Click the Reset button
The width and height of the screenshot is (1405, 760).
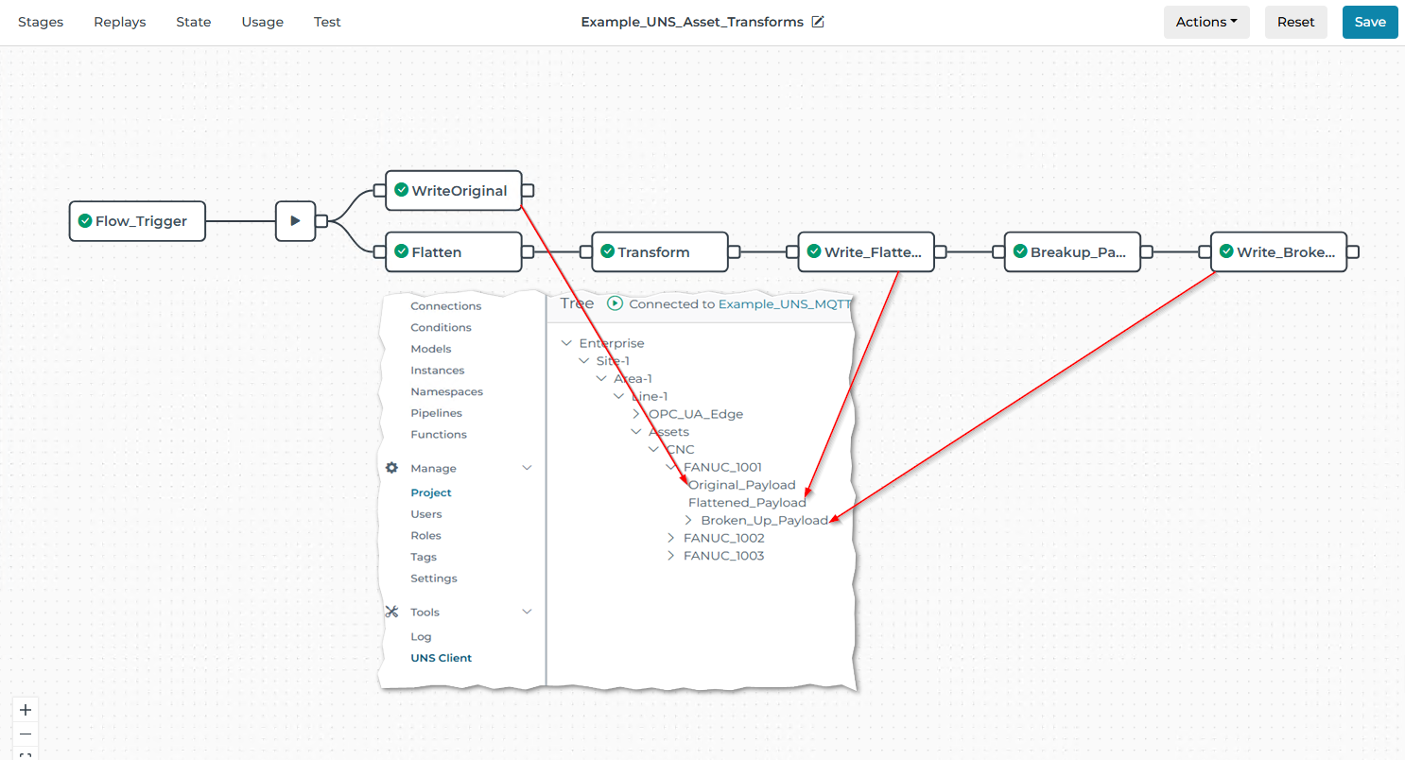[x=1296, y=22]
